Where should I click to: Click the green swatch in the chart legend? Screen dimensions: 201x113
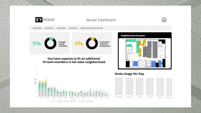(57, 101)
